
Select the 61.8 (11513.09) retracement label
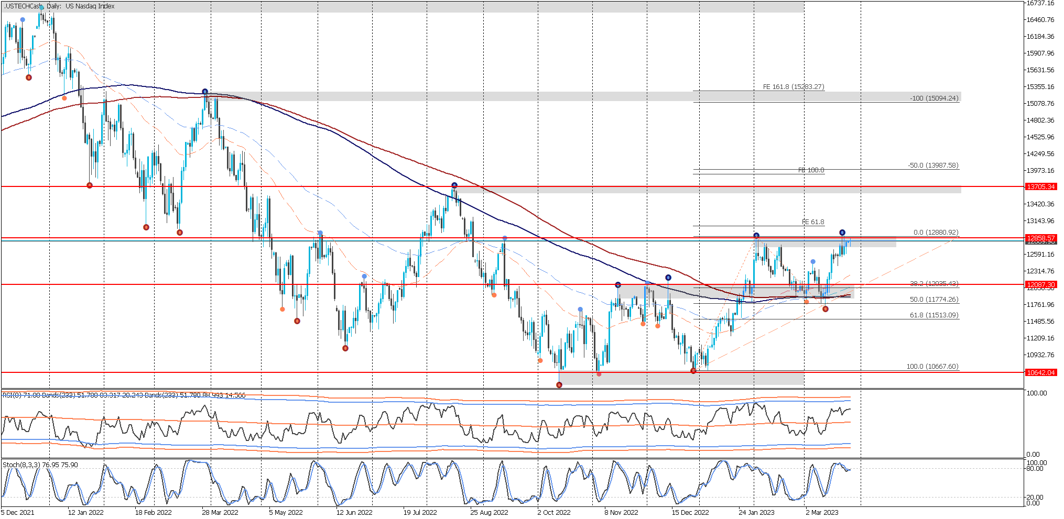[x=933, y=315]
